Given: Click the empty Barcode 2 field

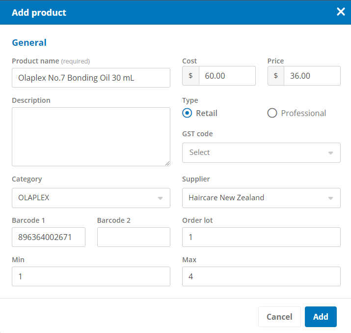Looking at the screenshot, I should click(134, 237).
